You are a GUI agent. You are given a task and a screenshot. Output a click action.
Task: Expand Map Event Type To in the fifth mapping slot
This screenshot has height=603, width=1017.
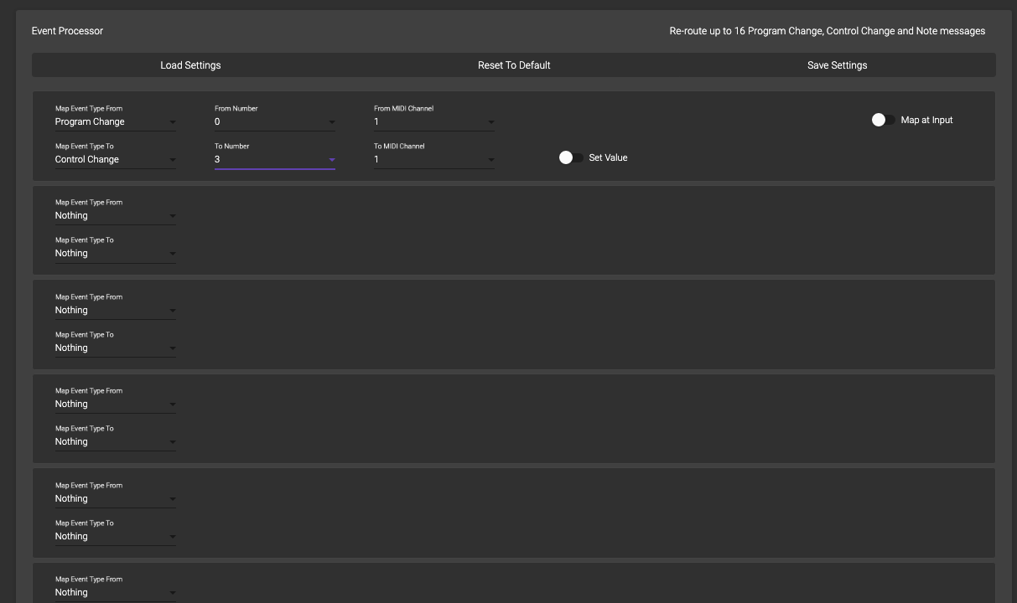tap(116, 536)
